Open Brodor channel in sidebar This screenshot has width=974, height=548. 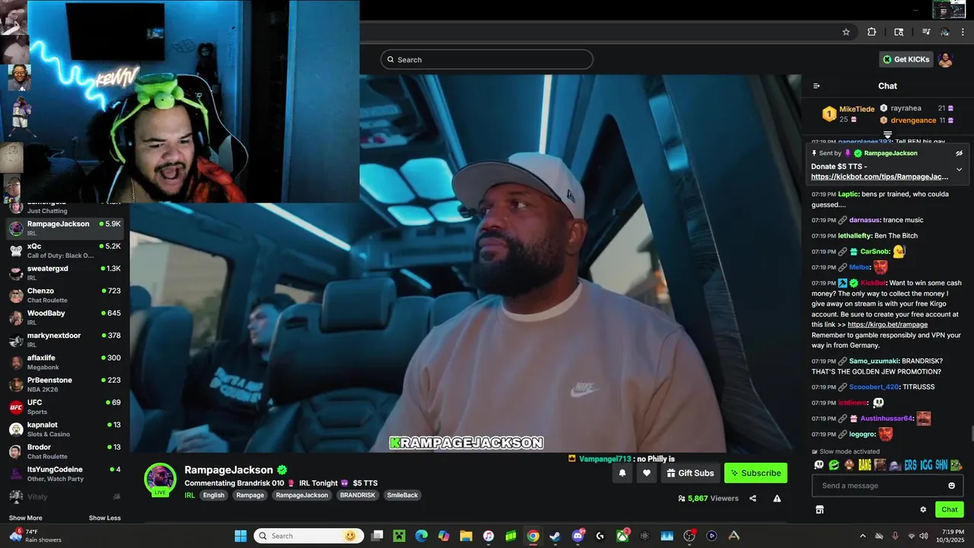pos(65,451)
